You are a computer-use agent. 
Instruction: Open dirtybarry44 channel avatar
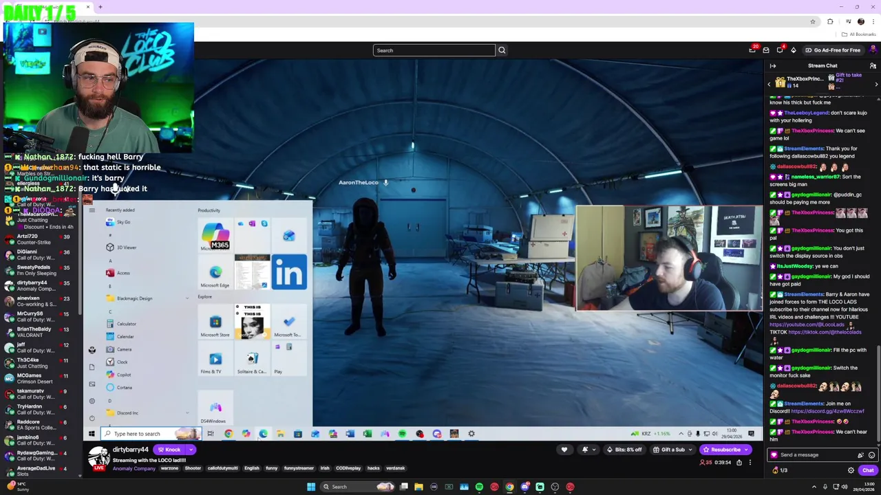click(98, 457)
